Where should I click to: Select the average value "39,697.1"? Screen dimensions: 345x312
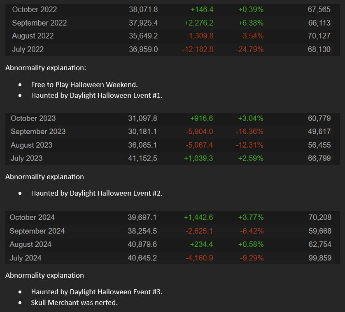coord(142,217)
